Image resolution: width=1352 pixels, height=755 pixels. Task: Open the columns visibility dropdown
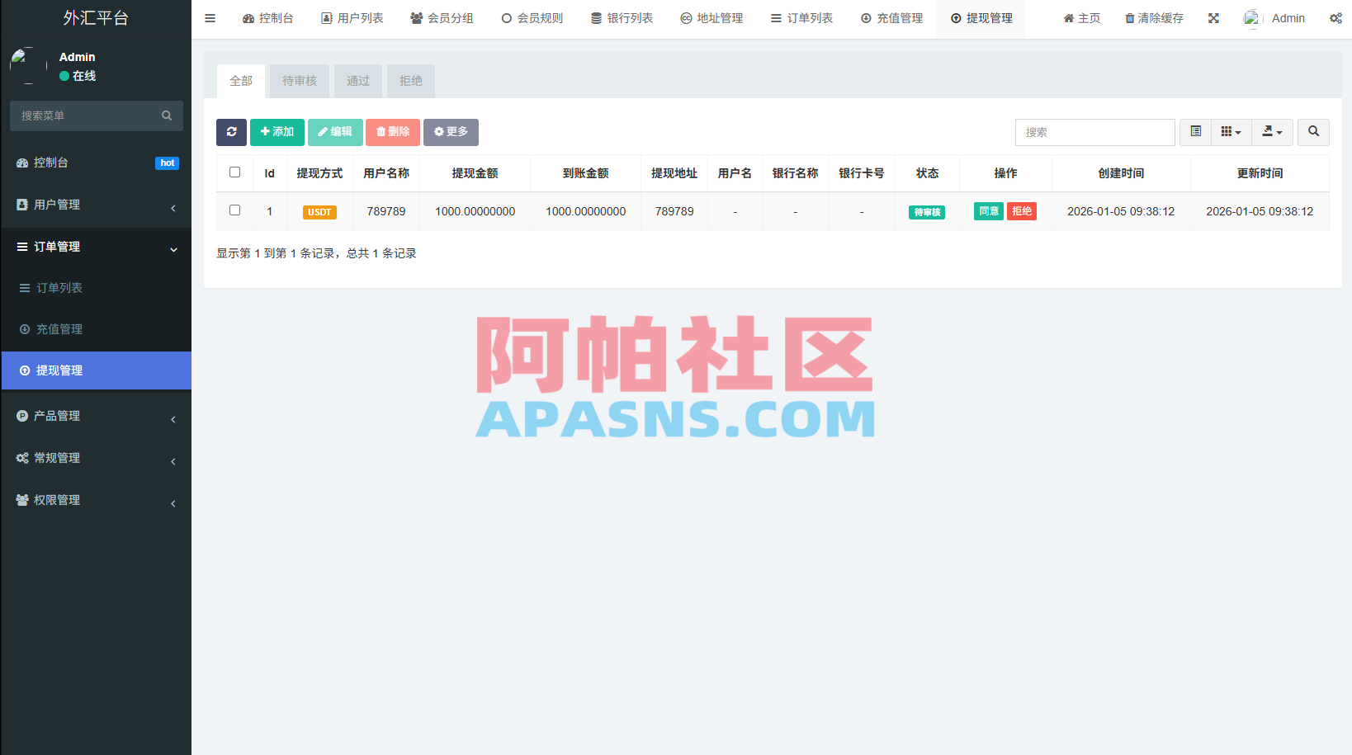1231,132
